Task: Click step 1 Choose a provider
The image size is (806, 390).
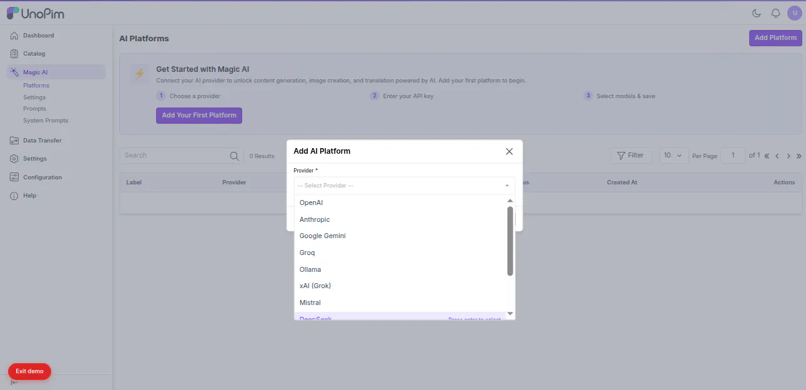Action: [x=189, y=96]
